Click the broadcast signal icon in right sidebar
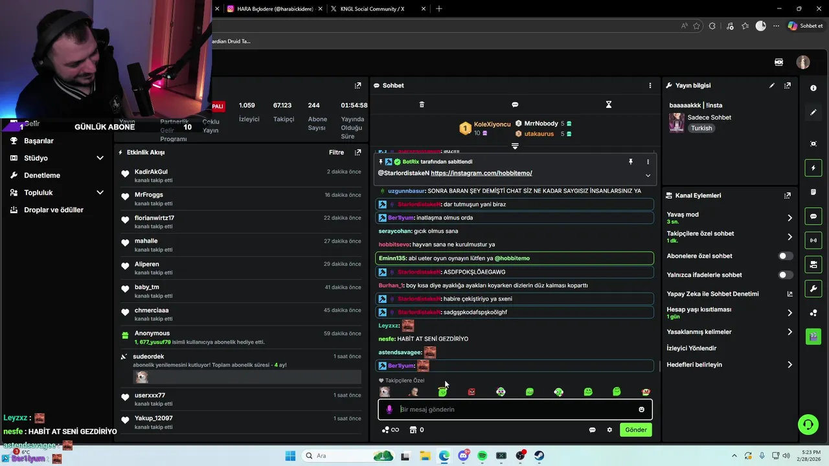Image resolution: width=829 pixels, height=466 pixels. coord(813,240)
